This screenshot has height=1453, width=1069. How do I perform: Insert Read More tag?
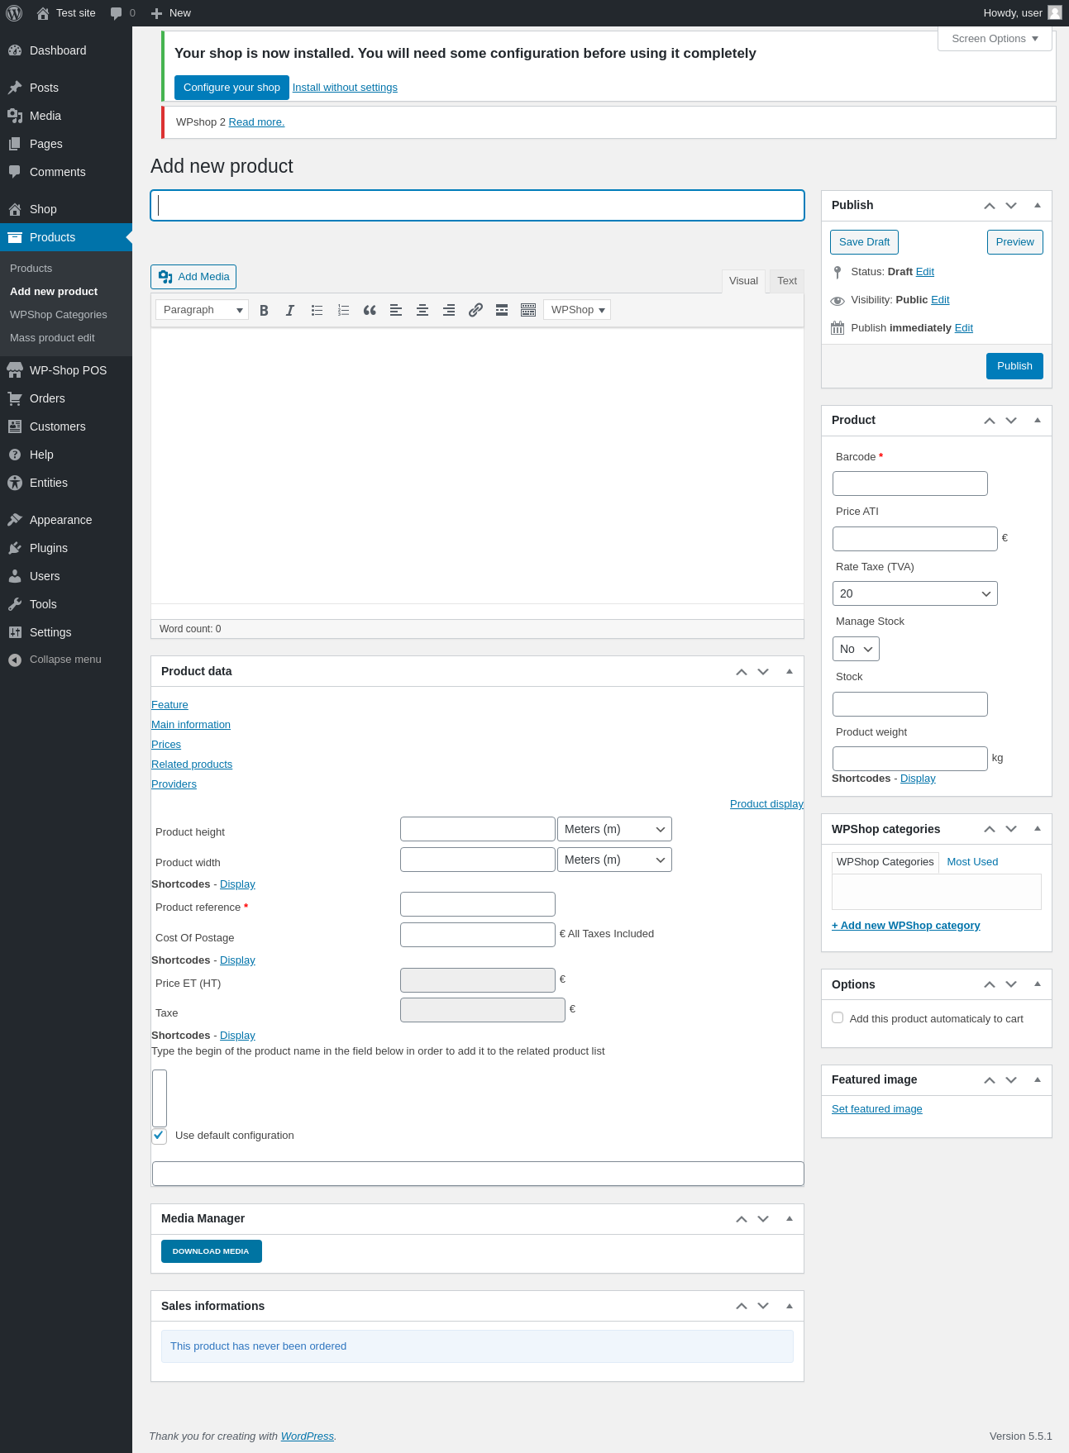tap(502, 310)
